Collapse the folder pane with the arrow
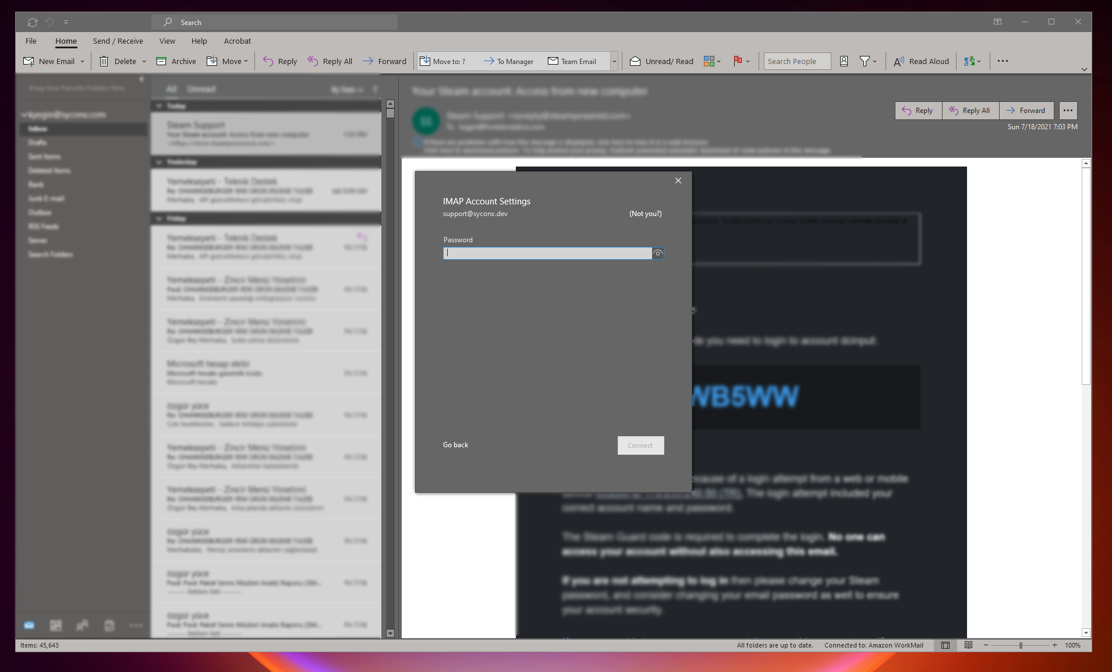 (x=141, y=79)
